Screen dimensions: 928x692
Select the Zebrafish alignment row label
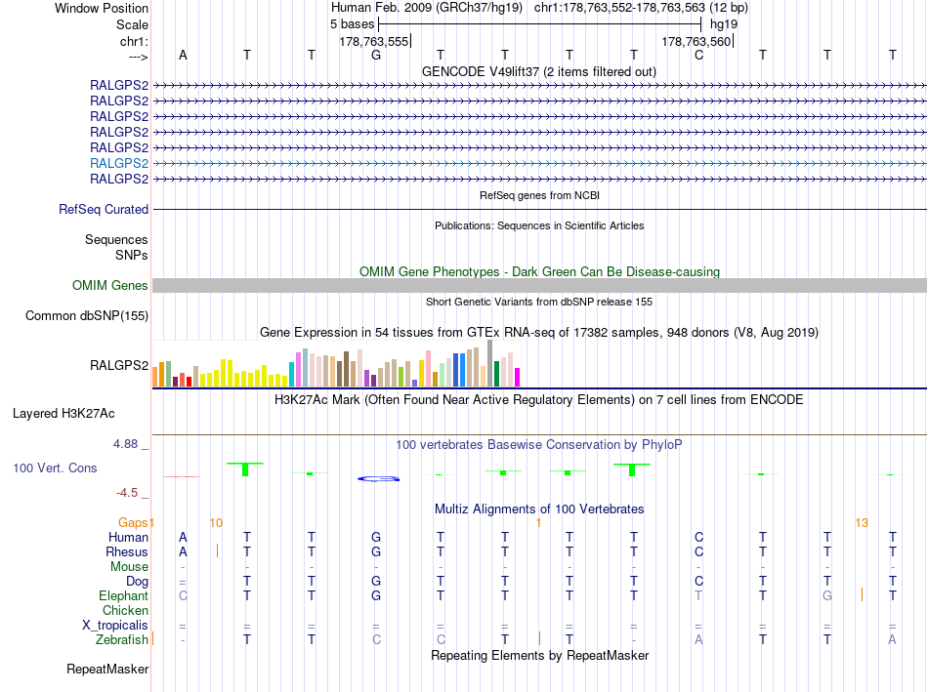click(x=121, y=640)
